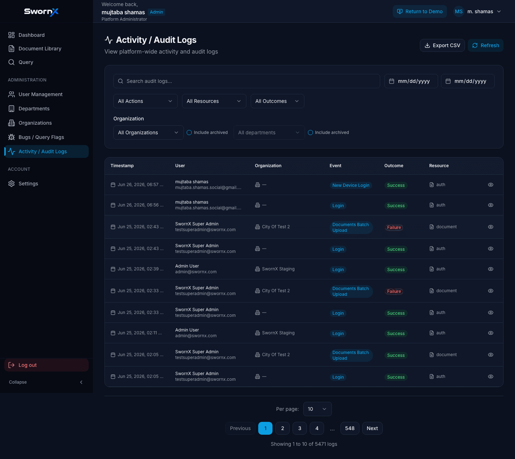Click calendar icon on Jun 25 02:11 row
The height and width of the screenshot is (459, 515).
[x=113, y=333]
